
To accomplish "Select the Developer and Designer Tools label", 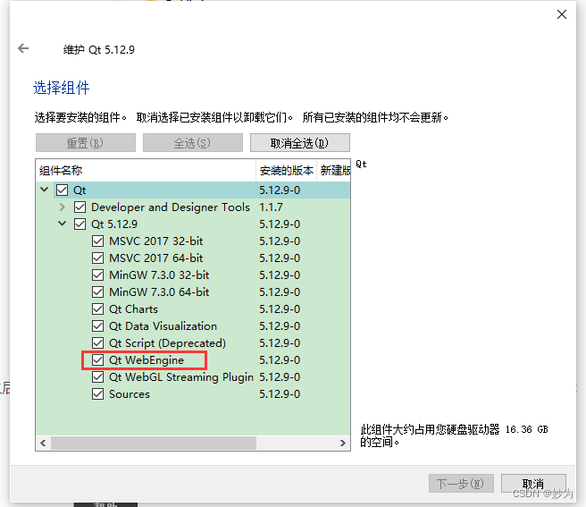I will point(171,207).
